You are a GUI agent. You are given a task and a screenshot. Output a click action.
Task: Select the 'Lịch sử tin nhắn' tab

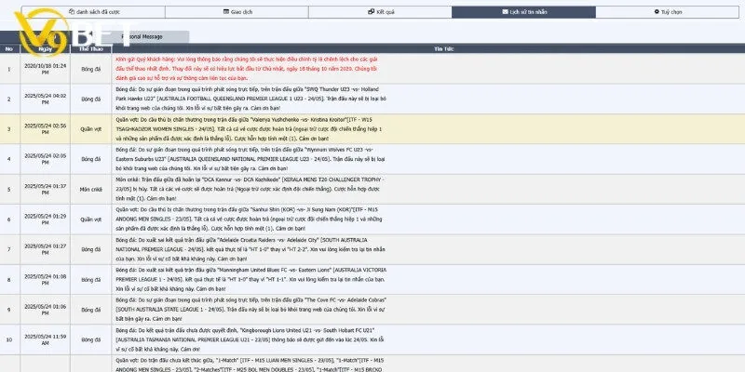click(528, 12)
